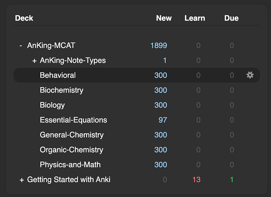Expand Getting Started with Anki deck

click(x=22, y=180)
